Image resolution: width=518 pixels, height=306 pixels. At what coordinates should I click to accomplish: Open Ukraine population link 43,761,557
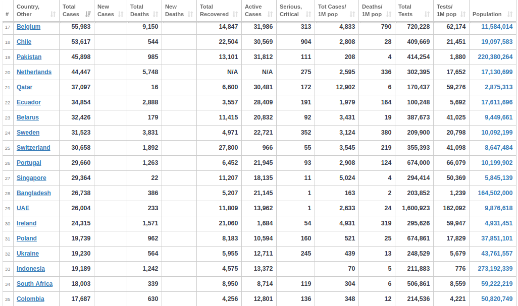point(497,254)
